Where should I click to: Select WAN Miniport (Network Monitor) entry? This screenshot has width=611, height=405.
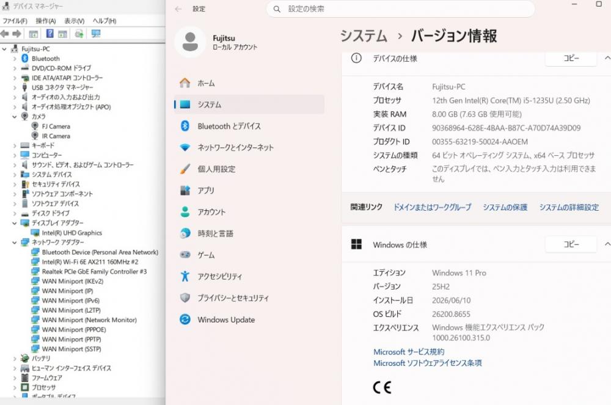tap(89, 319)
